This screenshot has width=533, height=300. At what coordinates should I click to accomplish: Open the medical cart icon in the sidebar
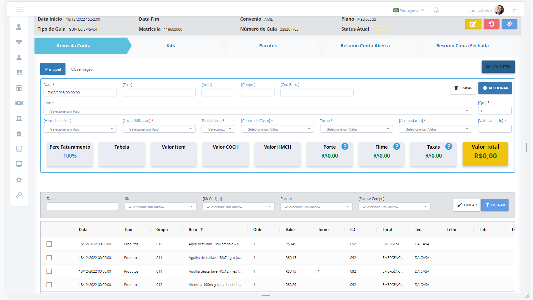coord(19,73)
